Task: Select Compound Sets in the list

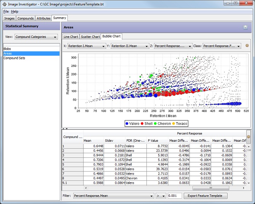Action: pyautogui.click(x=31, y=58)
